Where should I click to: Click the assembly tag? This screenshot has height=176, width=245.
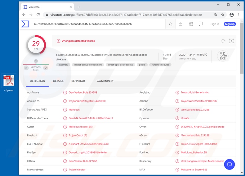click(x=63, y=65)
